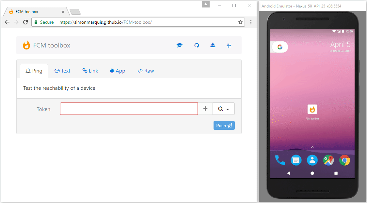367x203 pixels.
Task: Open the graduation cap help icon
Action: pos(180,45)
